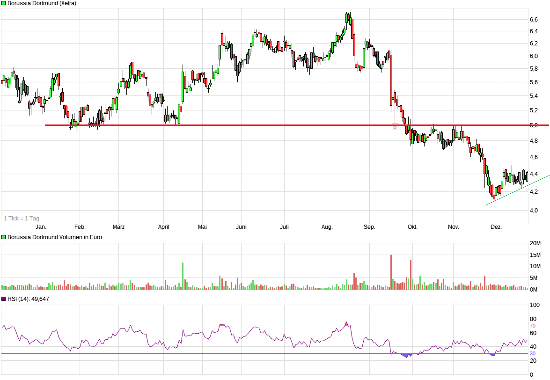
Task: Click the green rising trendline in December
Action: 517,190
